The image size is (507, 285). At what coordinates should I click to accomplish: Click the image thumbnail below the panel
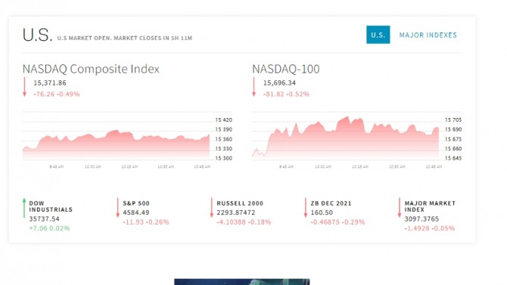[242, 282]
